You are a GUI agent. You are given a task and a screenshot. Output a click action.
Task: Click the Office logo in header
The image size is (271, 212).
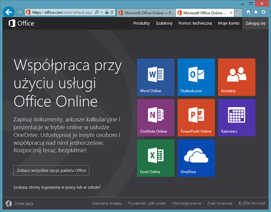(21, 23)
